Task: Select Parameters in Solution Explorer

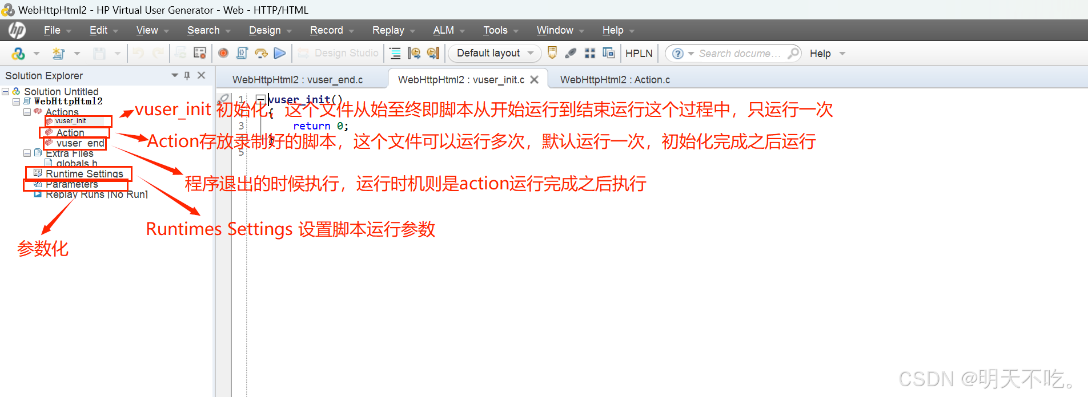Action: [x=72, y=184]
